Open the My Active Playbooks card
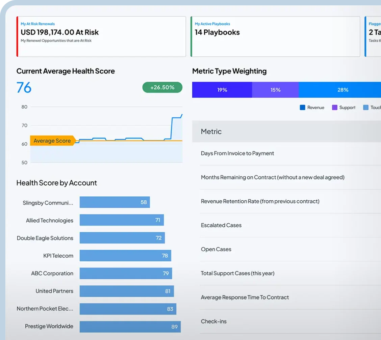The image size is (381, 340). pos(275,36)
